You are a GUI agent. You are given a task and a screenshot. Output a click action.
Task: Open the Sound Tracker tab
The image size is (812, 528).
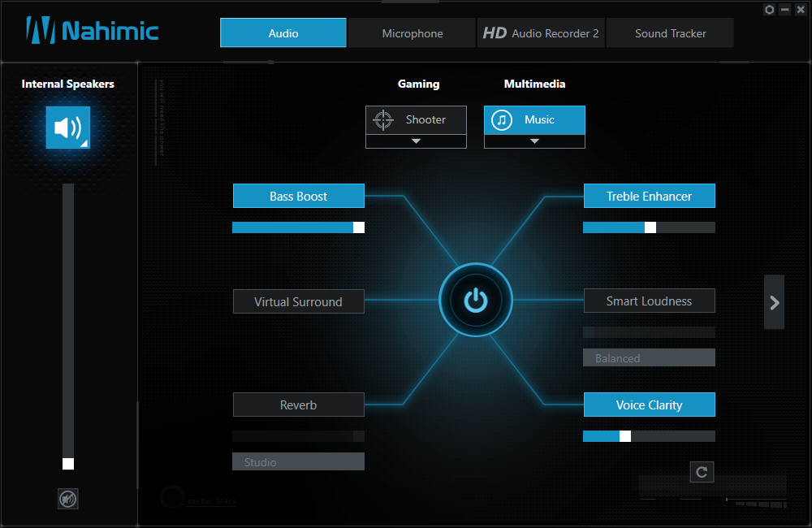coord(670,33)
